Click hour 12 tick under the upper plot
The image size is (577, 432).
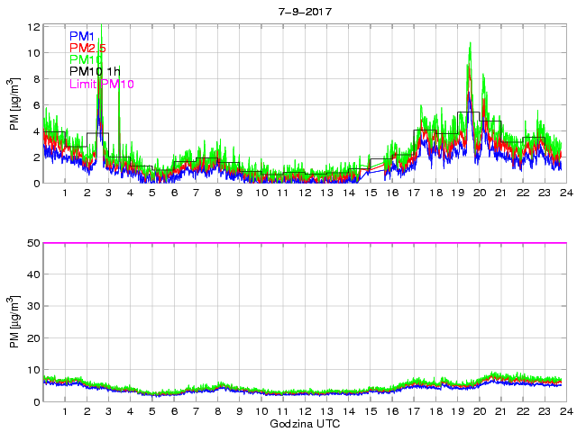point(304,193)
